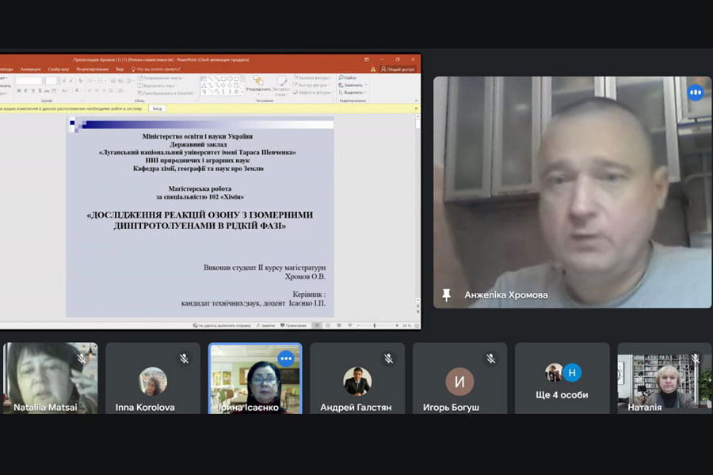Click muted microphone icon on Наталія tile

pyautogui.click(x=696, y=359)
